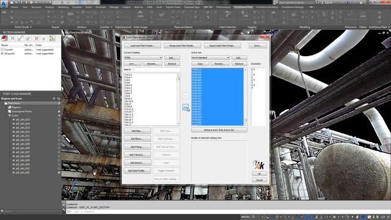Click the Sort button under Current Catalog
Image resolution: width=391 pixels, height=220 pixels.
133,64
